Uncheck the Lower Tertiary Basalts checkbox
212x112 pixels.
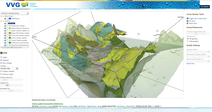[x=5, y=40]
